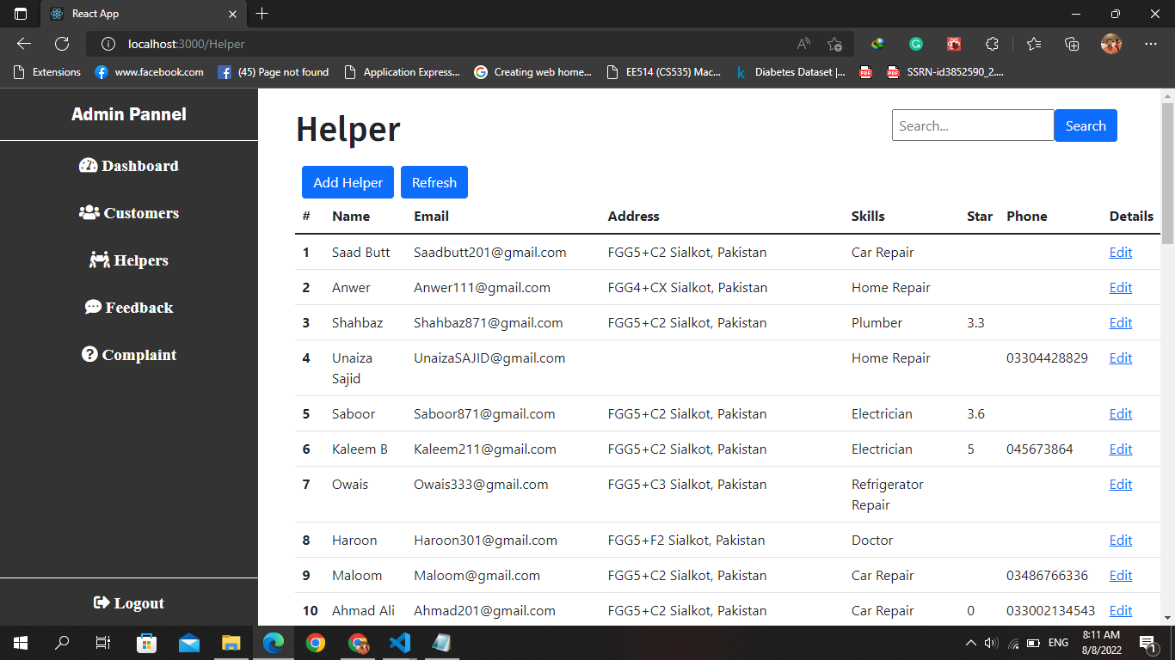
Task: Click Edit link for Haroon
Action: (1121, 541)
